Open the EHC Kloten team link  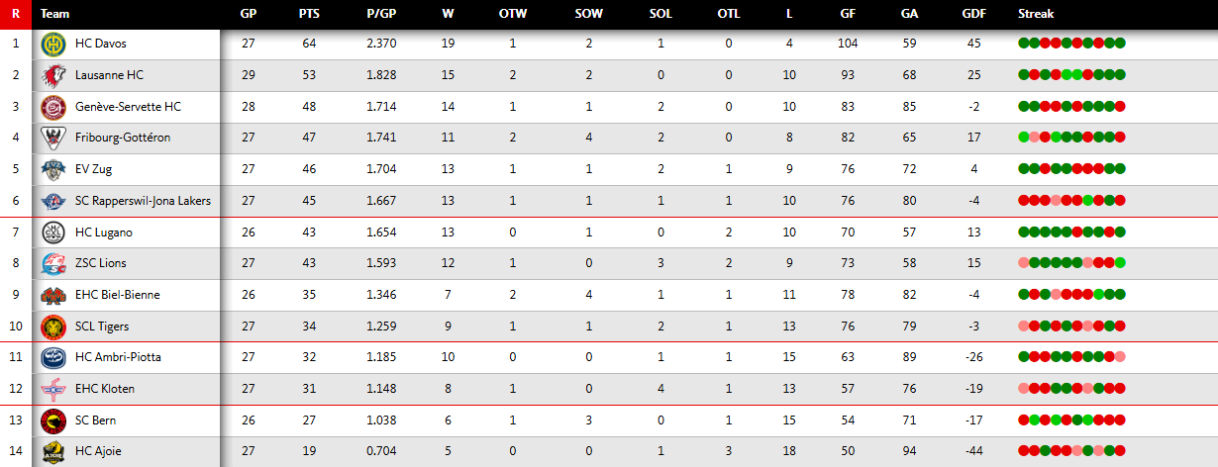pos(104,389)
